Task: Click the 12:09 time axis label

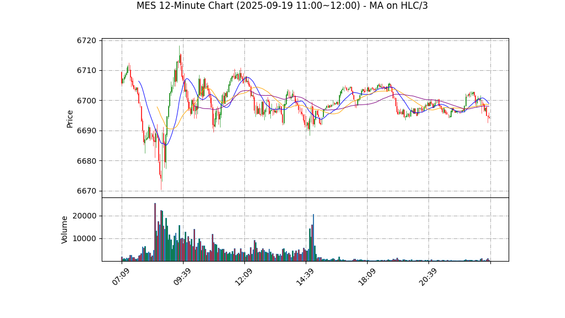Action: coord(244,277)
